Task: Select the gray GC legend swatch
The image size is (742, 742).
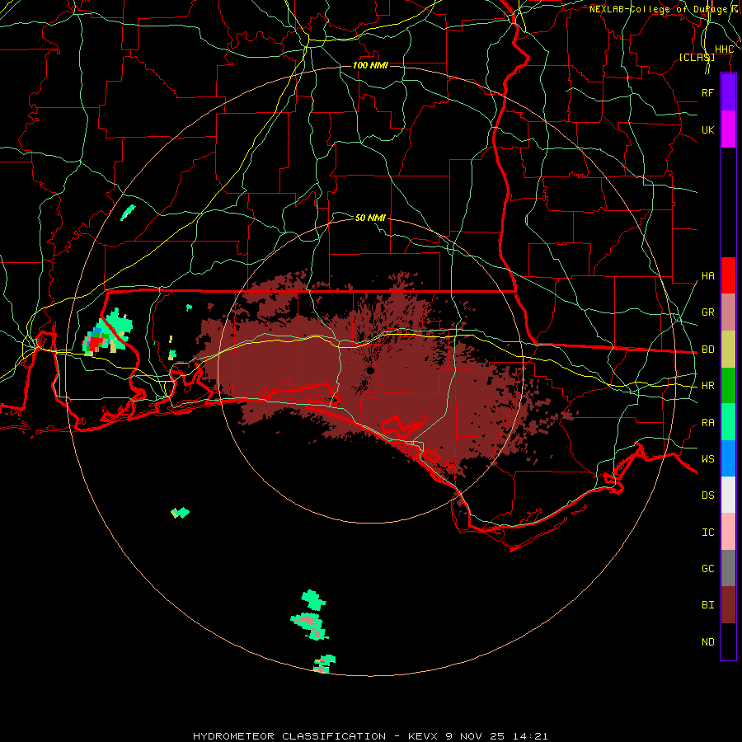Action: point(728,568)
